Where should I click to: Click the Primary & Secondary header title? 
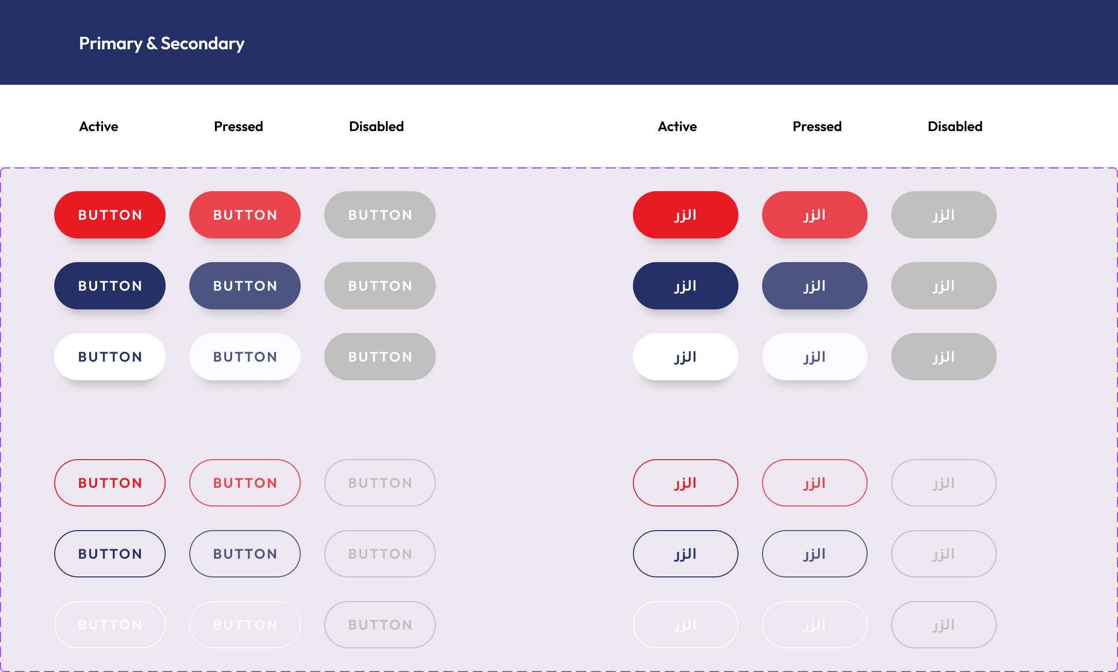(x=161, y=43)
